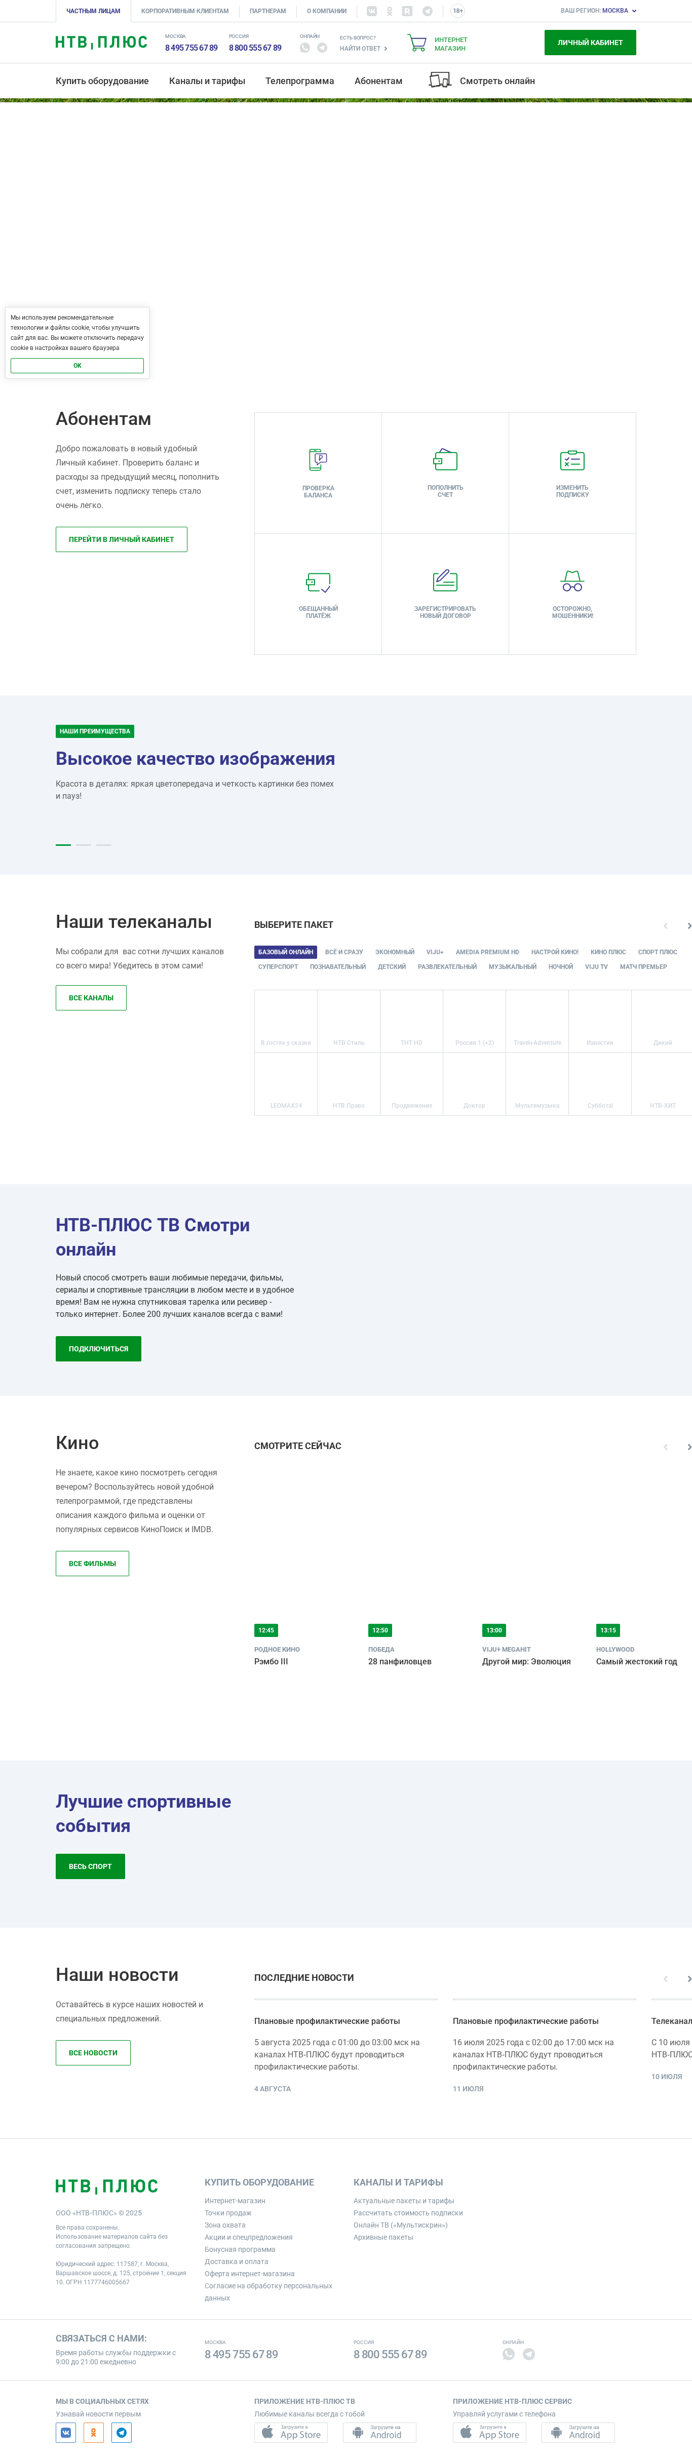The height and width of the screenshot is (2458, 692).
Task: Select the Базовый онлайн package tab
Action: tap(285, 952)
